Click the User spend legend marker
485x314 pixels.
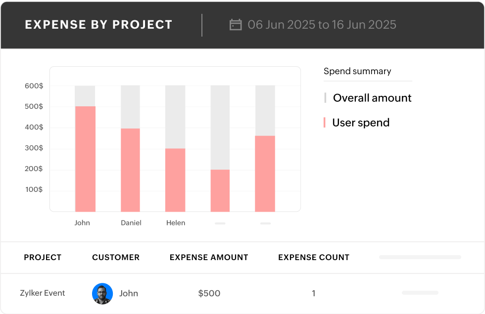pos(325,122)
